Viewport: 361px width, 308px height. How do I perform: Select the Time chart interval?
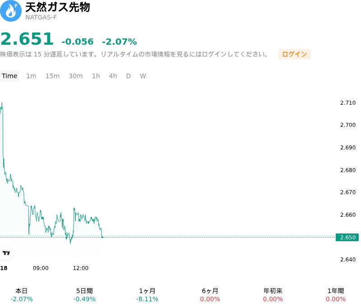(x=9, y=76)
